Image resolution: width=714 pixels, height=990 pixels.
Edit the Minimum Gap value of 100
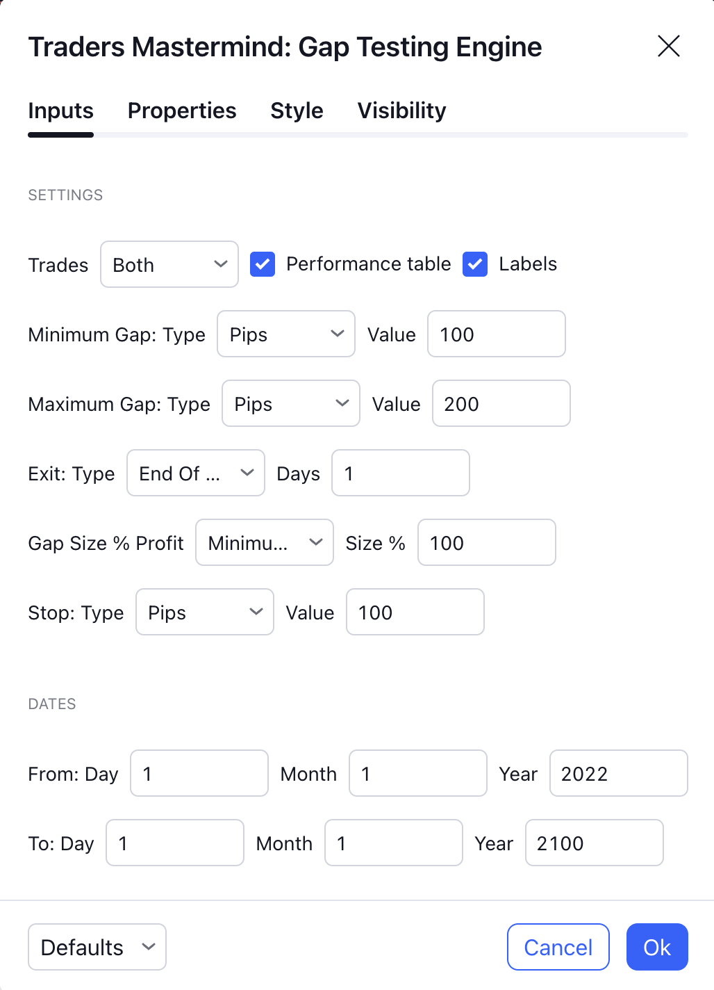pyautogui.click(x=496, y=334)
